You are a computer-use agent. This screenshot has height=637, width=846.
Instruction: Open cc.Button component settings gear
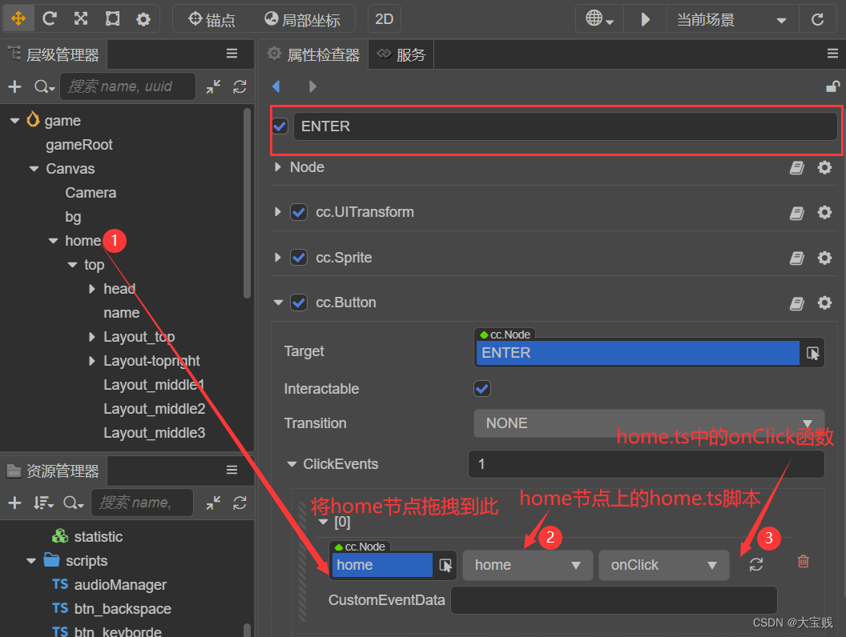click(x=824, y=302)
